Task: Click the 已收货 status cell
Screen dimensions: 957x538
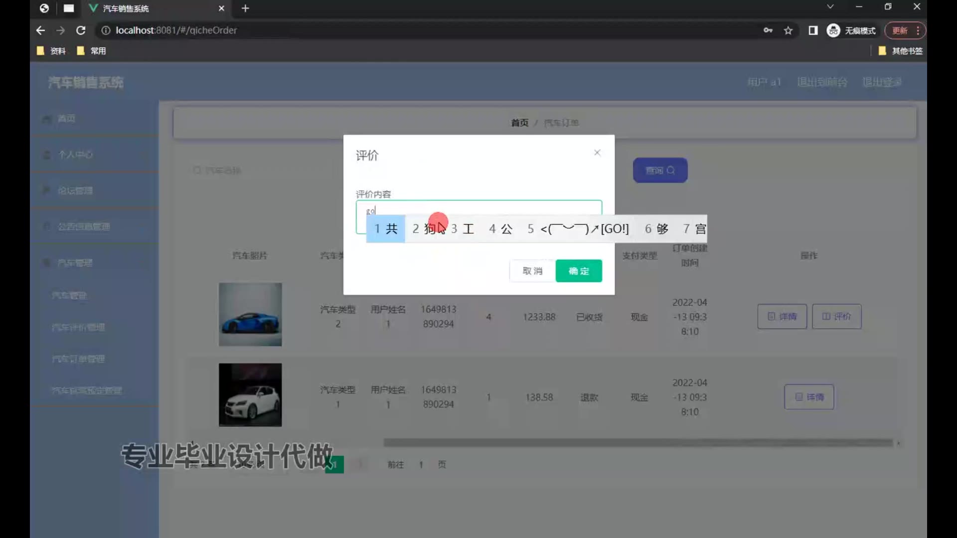Action: [589, 317]
